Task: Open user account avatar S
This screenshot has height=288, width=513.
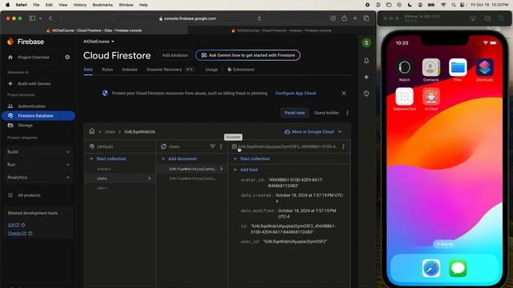Action: coord(366,42)
